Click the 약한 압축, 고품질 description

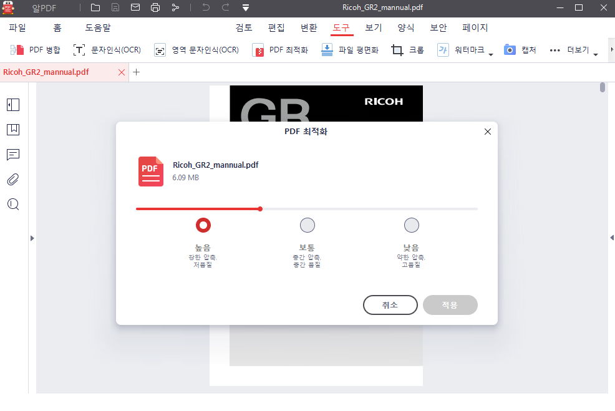tap(411, 261)
